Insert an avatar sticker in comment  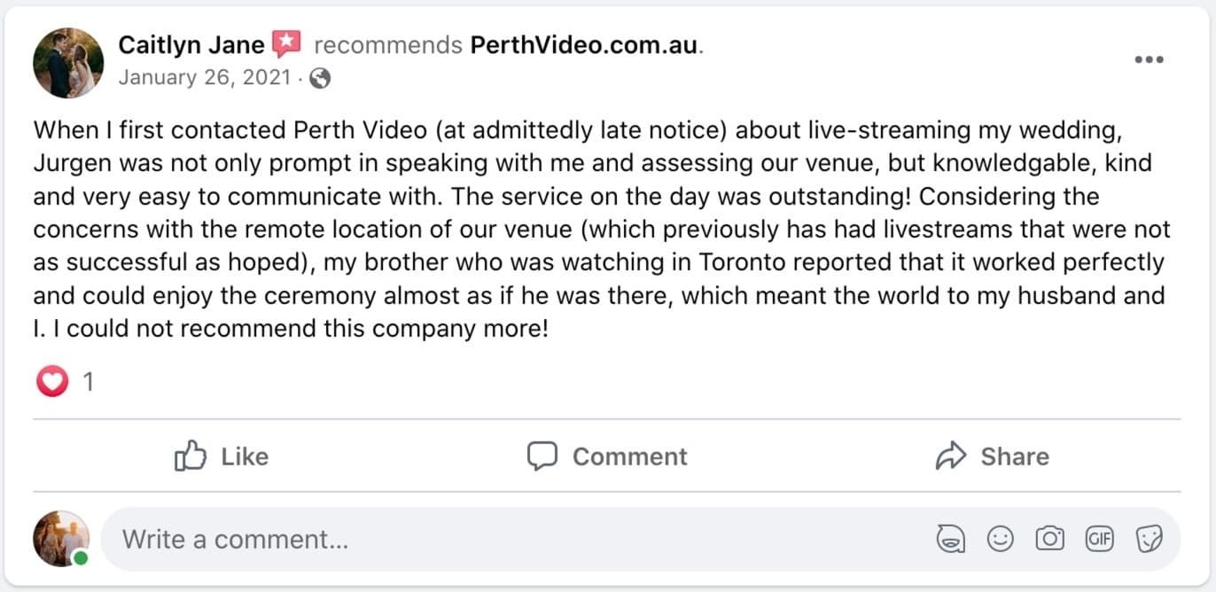point(949,539)
